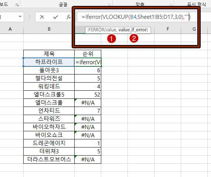Open the Clipboard group dialog launcher
The image size is (211, 177).
coord(17,5)
